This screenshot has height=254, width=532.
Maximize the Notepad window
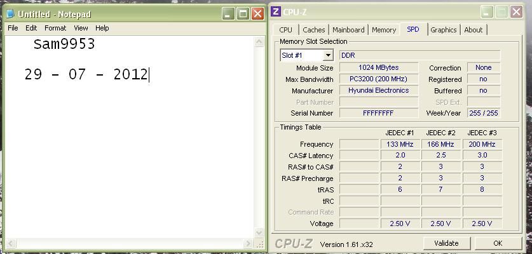[243, 14]
